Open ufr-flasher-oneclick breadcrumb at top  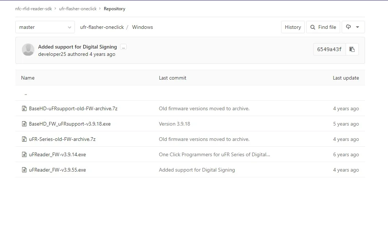pos(78,9)
